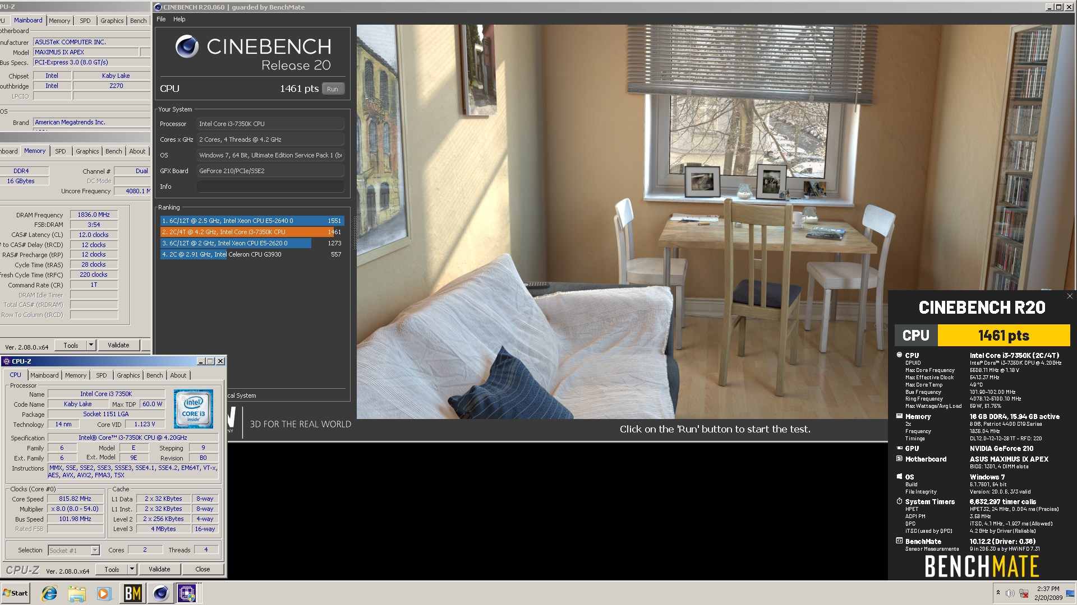The width and height of the screenshot is (1077, 605).
Task: Click the Cinebench sphere logo in header
Action: coord(187,46)
